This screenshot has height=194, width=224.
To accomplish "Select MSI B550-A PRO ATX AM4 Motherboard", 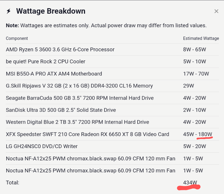I will tap(54, 74).
